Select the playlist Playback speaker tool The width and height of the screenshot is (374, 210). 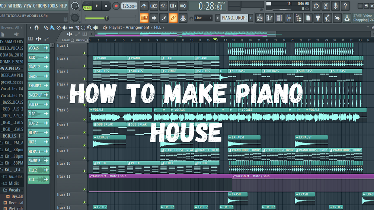96,28
